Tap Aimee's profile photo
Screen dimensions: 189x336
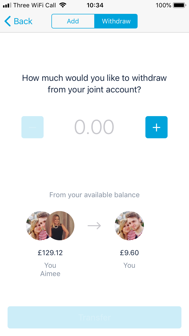pos(60,226)
